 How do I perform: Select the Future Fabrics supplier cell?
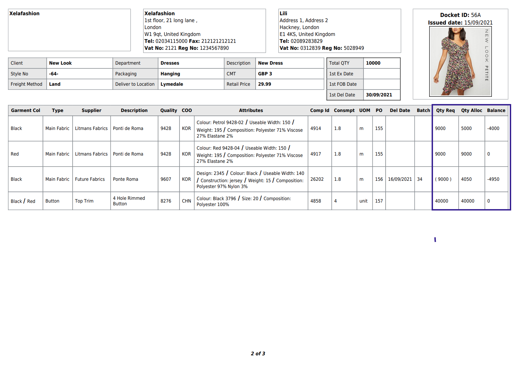90,179
